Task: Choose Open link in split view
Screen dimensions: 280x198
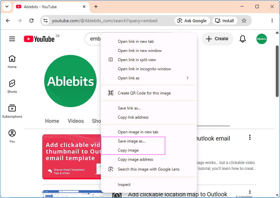Action: click(149, 60)
